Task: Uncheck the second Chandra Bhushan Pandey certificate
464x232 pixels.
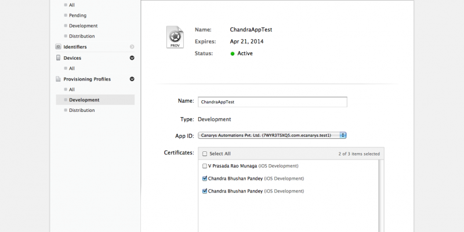Action: pos(205,191)
